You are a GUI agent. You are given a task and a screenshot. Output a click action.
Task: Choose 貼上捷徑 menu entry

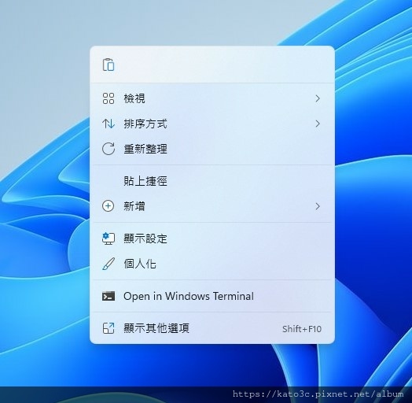point(212,181)
